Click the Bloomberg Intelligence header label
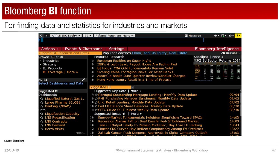This screenshot has height=157, width=280. pos(217,49)
